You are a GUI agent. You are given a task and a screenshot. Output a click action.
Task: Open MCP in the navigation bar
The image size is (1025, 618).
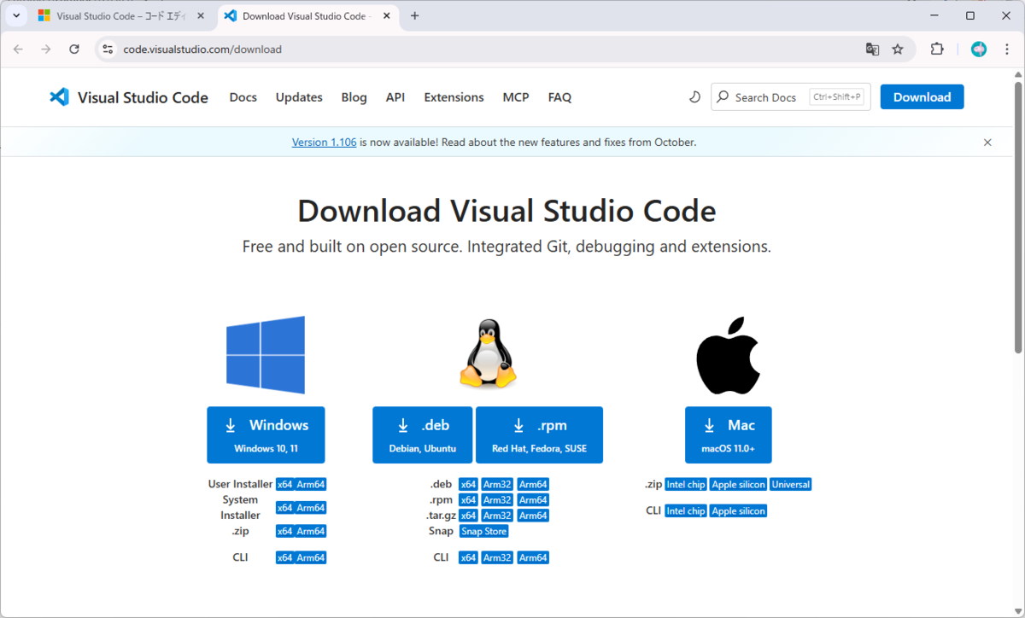(x=516, y=97)
